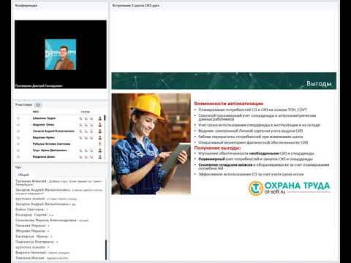The image size is (351, 263).
Task: Click microphone icon in Ирина Дмитриевна row
Action: click(x=80, y=150)
